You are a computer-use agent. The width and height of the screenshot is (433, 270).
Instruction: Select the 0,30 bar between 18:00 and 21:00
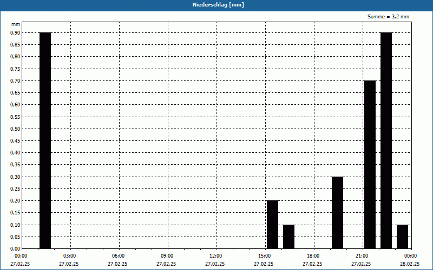[337, 213]
